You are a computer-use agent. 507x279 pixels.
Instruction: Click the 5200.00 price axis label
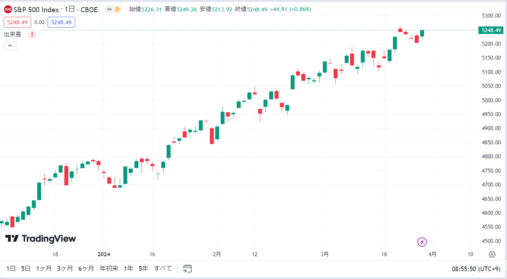[x=491, y=44]
